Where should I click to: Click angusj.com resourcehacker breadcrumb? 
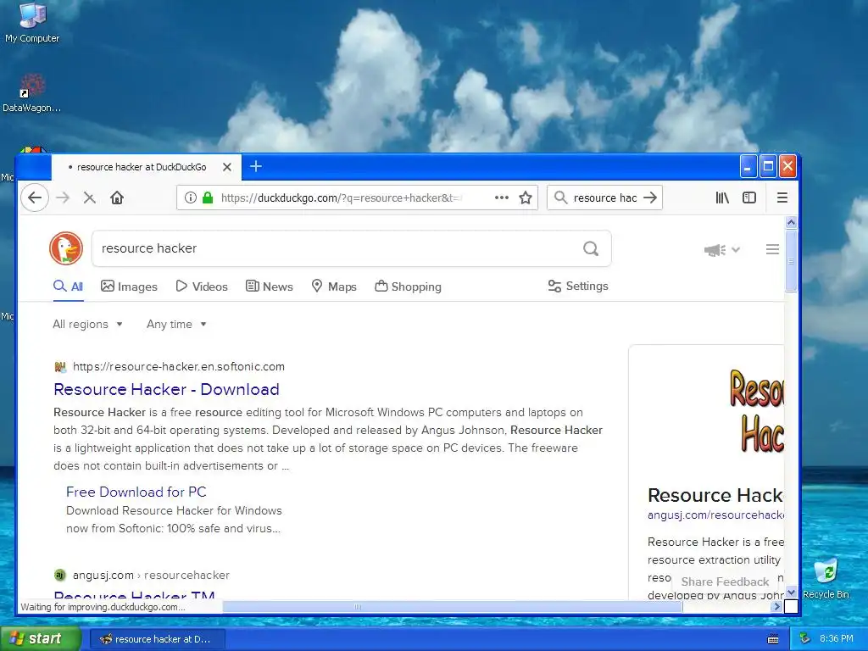point(151,576)
